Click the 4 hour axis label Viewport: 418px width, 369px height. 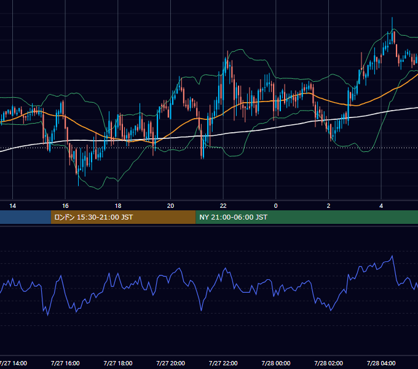[381, 206]
